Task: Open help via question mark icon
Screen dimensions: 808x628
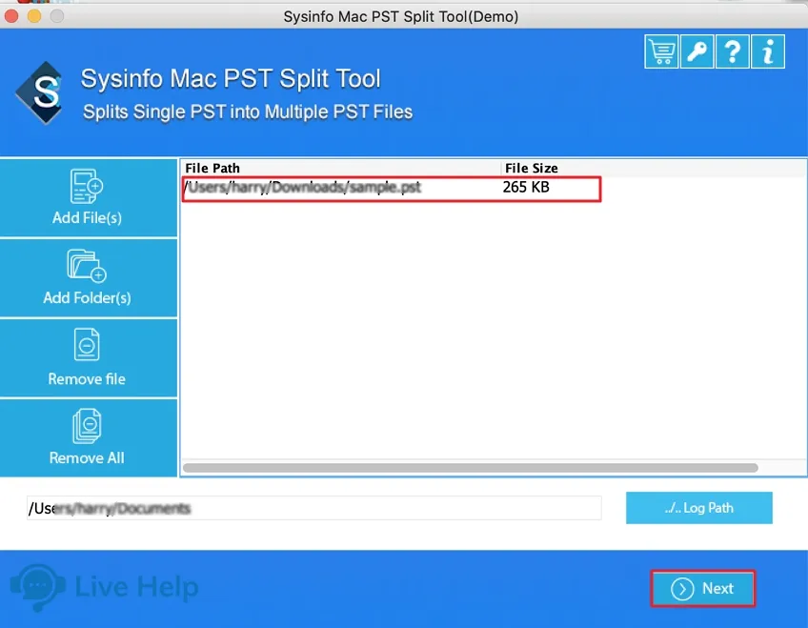Action: coord(732,51)
